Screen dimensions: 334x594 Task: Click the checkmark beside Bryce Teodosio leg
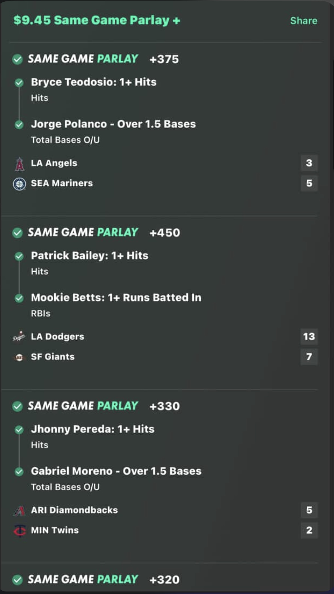pyautogui.click(x=19, y=83)
